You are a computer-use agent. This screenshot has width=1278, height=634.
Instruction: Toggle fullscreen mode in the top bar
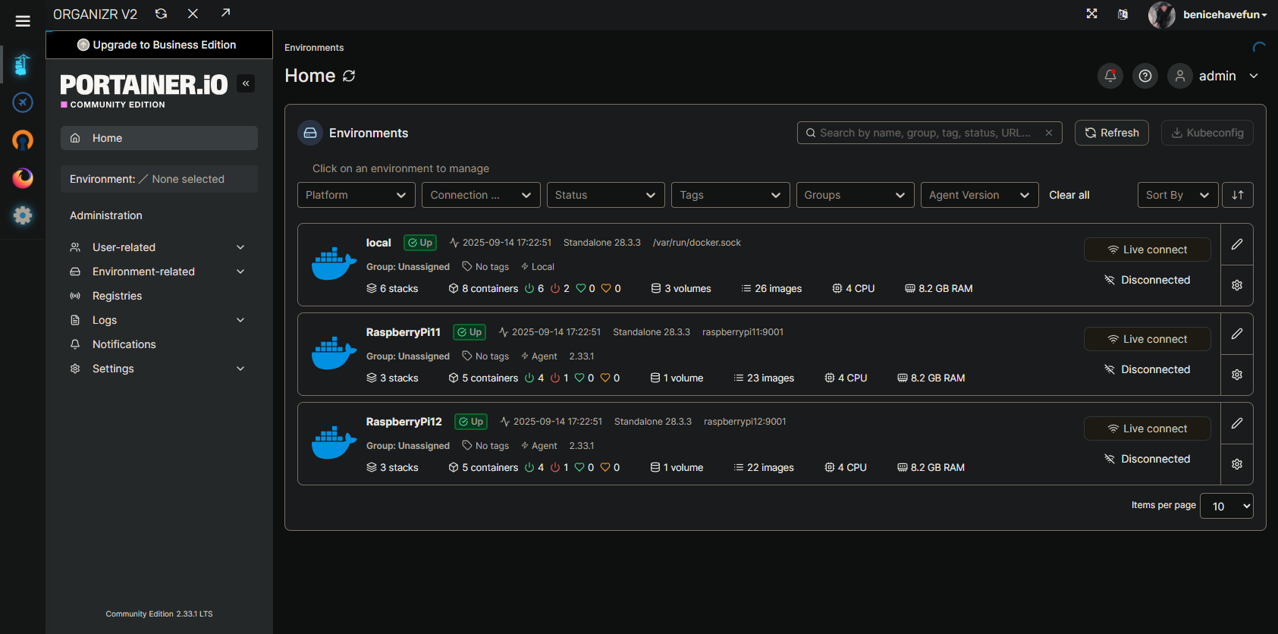coord(1091,14)
